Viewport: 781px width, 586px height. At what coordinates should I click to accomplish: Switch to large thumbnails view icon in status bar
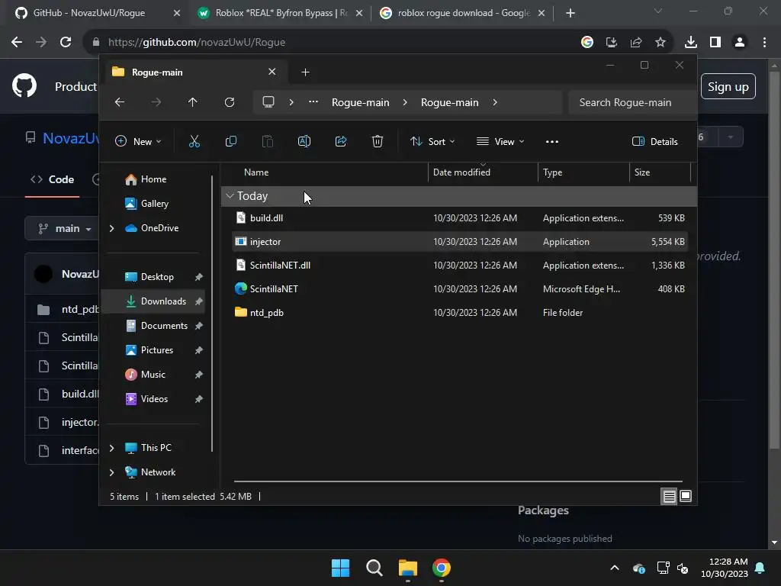[686, 496]
